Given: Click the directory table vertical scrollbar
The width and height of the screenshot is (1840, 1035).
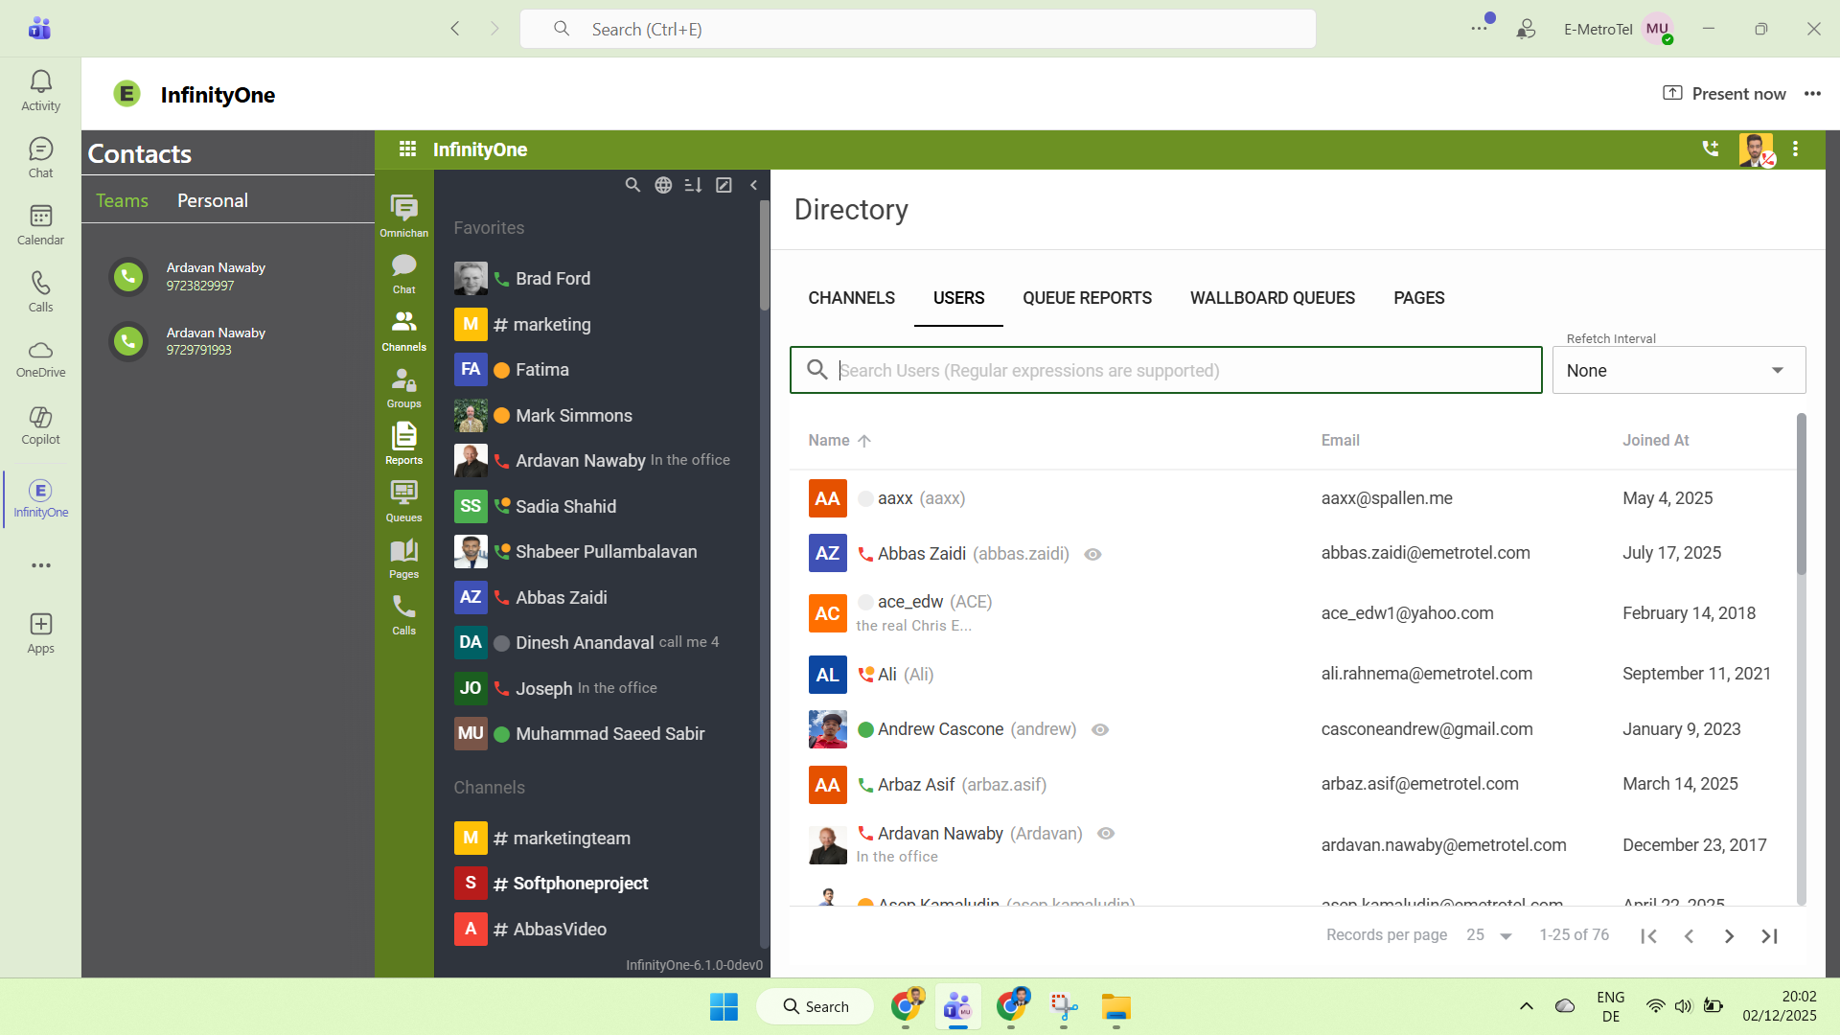Looking at the screenshot, I should point(1801,494).
